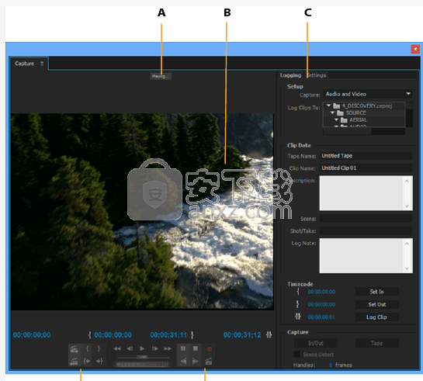The image size is (423, 381).
Task: Pause the tape playback
Action: [183, 348]
